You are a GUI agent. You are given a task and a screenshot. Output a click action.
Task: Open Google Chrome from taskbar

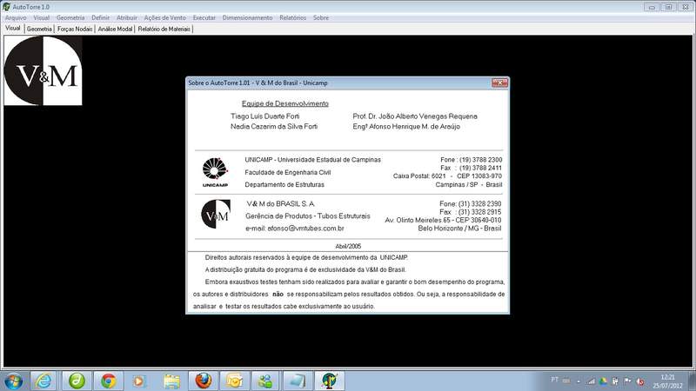108,381
